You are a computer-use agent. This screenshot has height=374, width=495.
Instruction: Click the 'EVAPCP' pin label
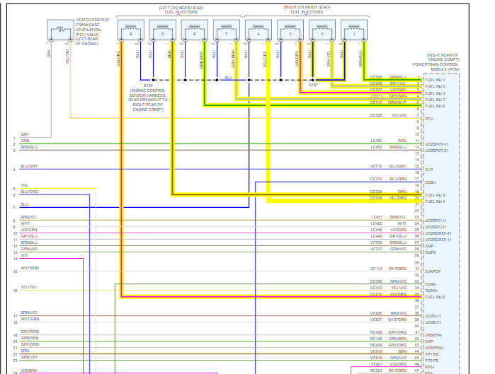[433, 271]
